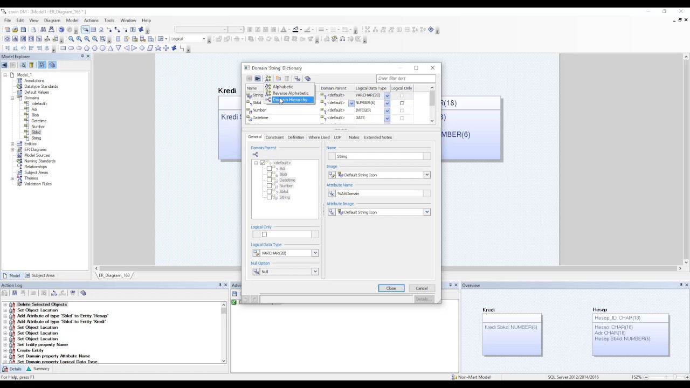Select the Alphabetic sort option
This screenshot has height=388, width=690.
pyautogui.click(x=283, y=87)
